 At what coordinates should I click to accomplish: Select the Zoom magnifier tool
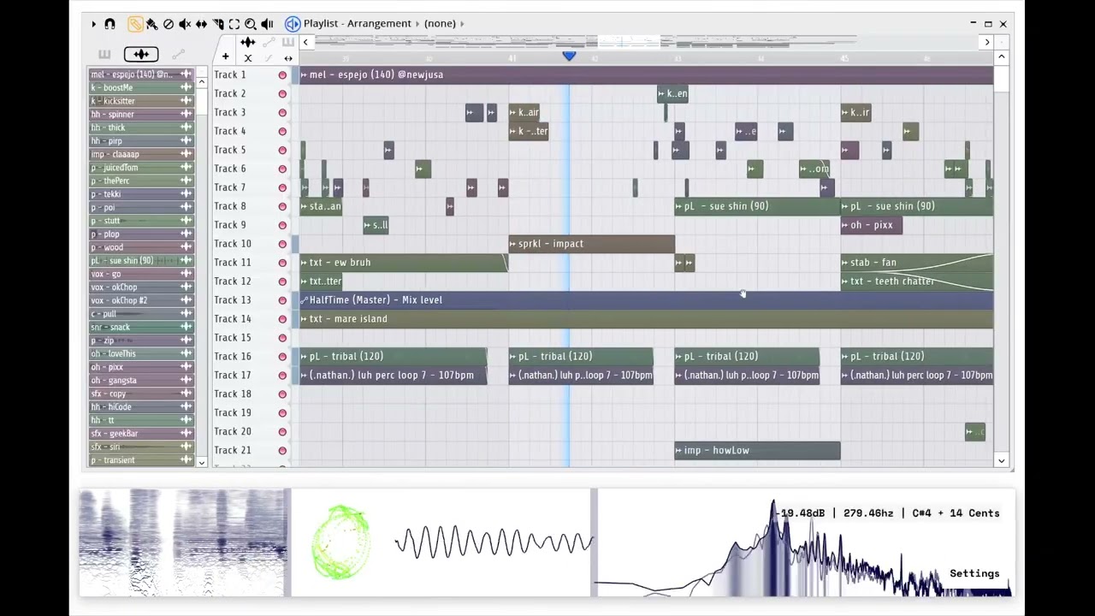pos(251,24)
